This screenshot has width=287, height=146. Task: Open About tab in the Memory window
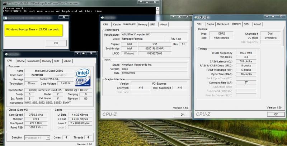coord(257,24)
